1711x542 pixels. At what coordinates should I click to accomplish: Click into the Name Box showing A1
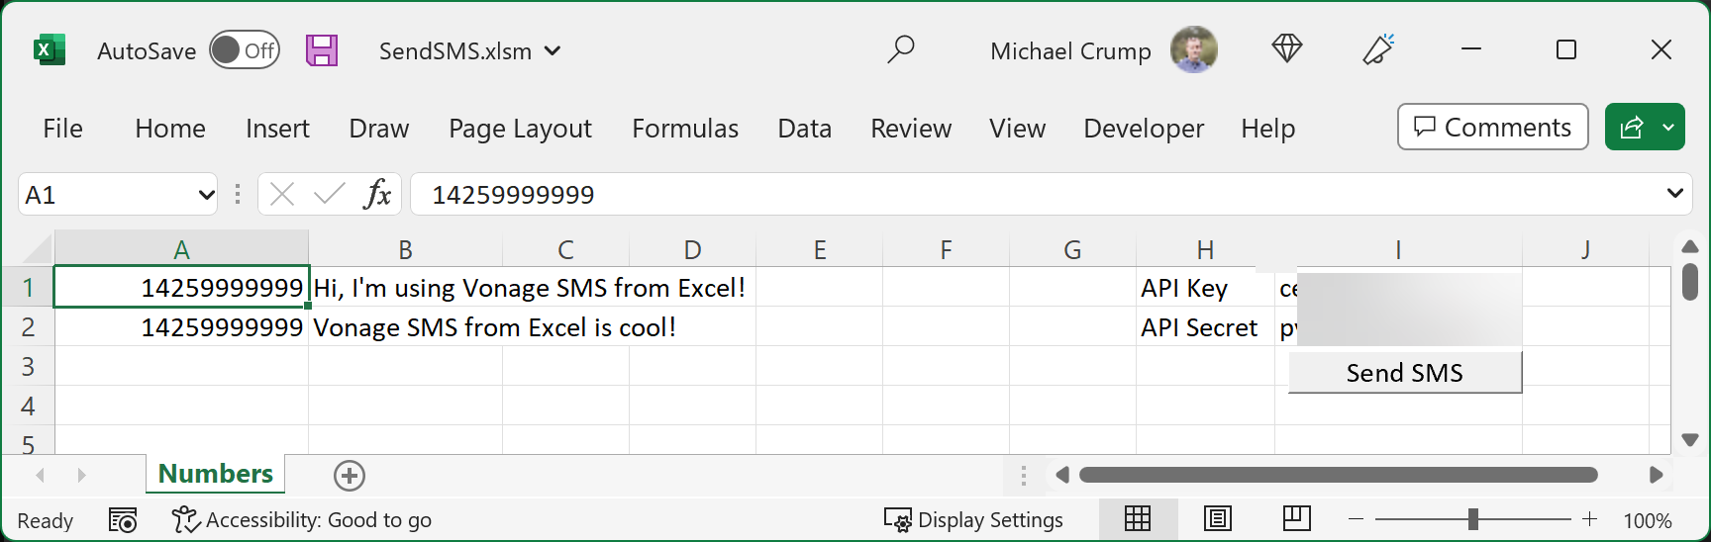pyautogui.click(x=107, y=195)
